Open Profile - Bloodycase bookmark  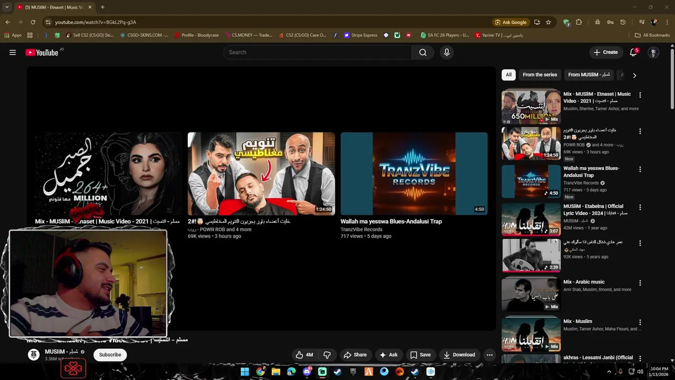pos(196,35)
